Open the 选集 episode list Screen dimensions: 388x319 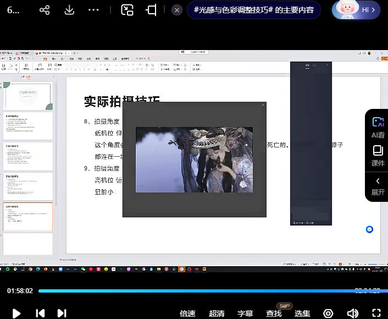tap(302, 313)
